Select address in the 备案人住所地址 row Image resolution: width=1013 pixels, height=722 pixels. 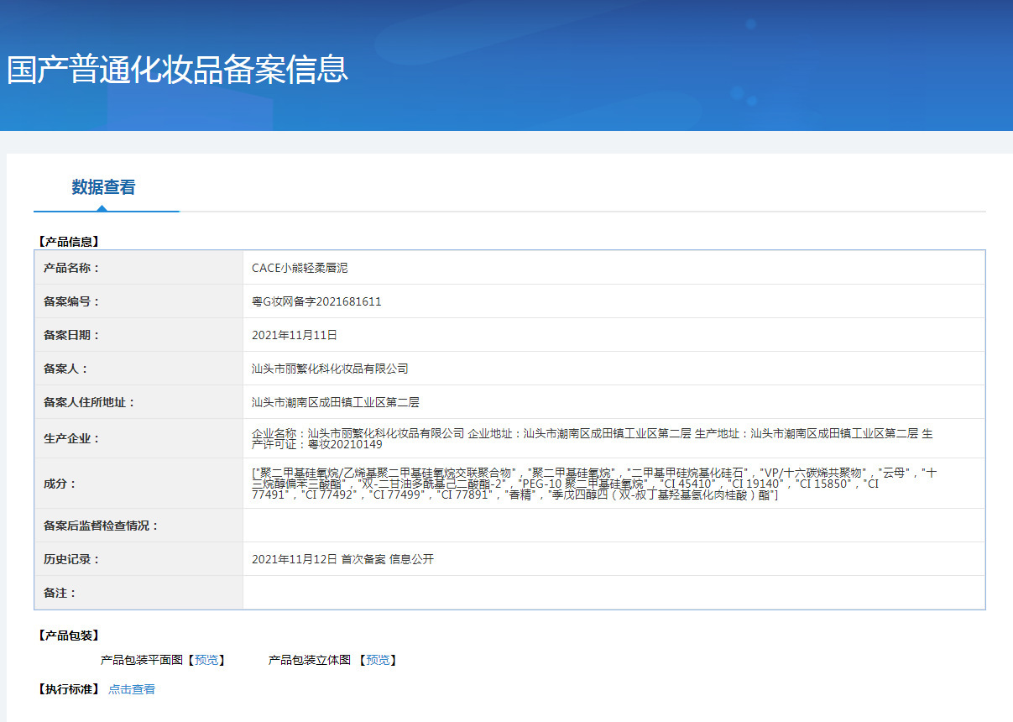[x=336, y=402]
